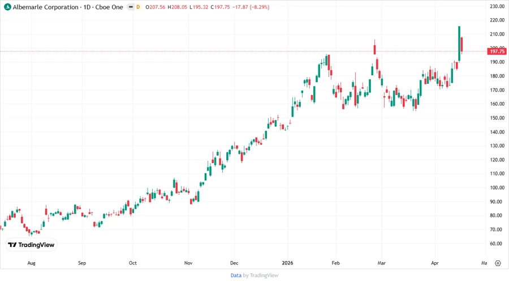The image size is (509, 282).
Task: Click the 210.00 price axis label
Action: point(497,34)
